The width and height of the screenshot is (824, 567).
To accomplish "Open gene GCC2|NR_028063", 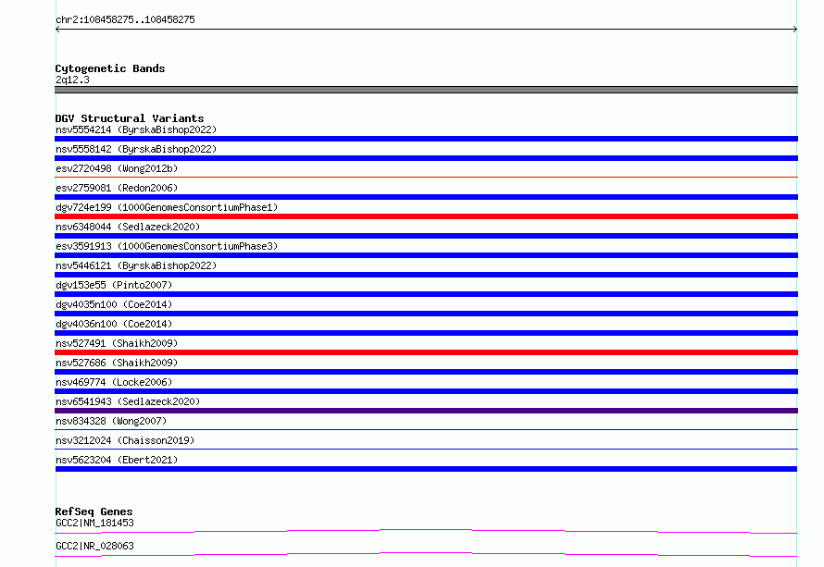I will click(x=94, y=546).
